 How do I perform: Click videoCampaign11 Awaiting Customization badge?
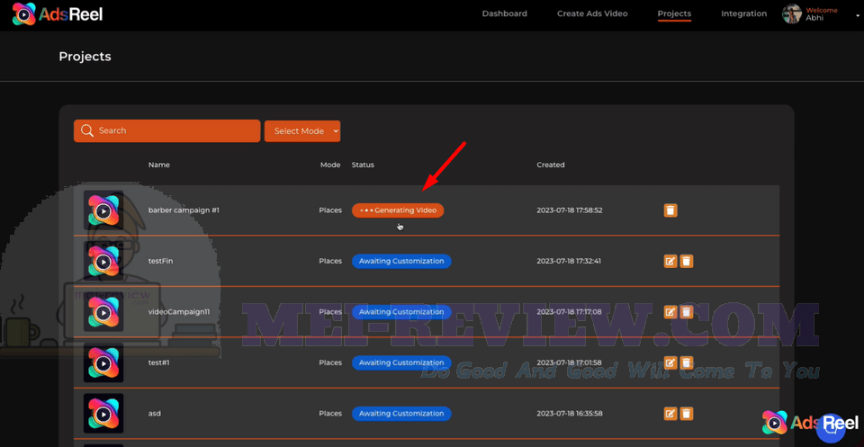coord(401,312)
